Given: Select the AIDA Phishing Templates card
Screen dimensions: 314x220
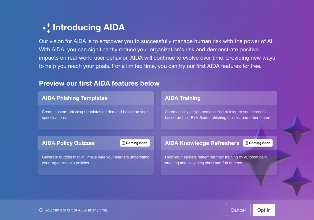Looking at the screenshot, I should pyautogui.click(x=96, y=110).
